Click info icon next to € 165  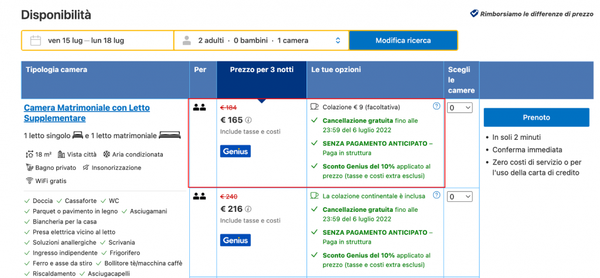248,120
